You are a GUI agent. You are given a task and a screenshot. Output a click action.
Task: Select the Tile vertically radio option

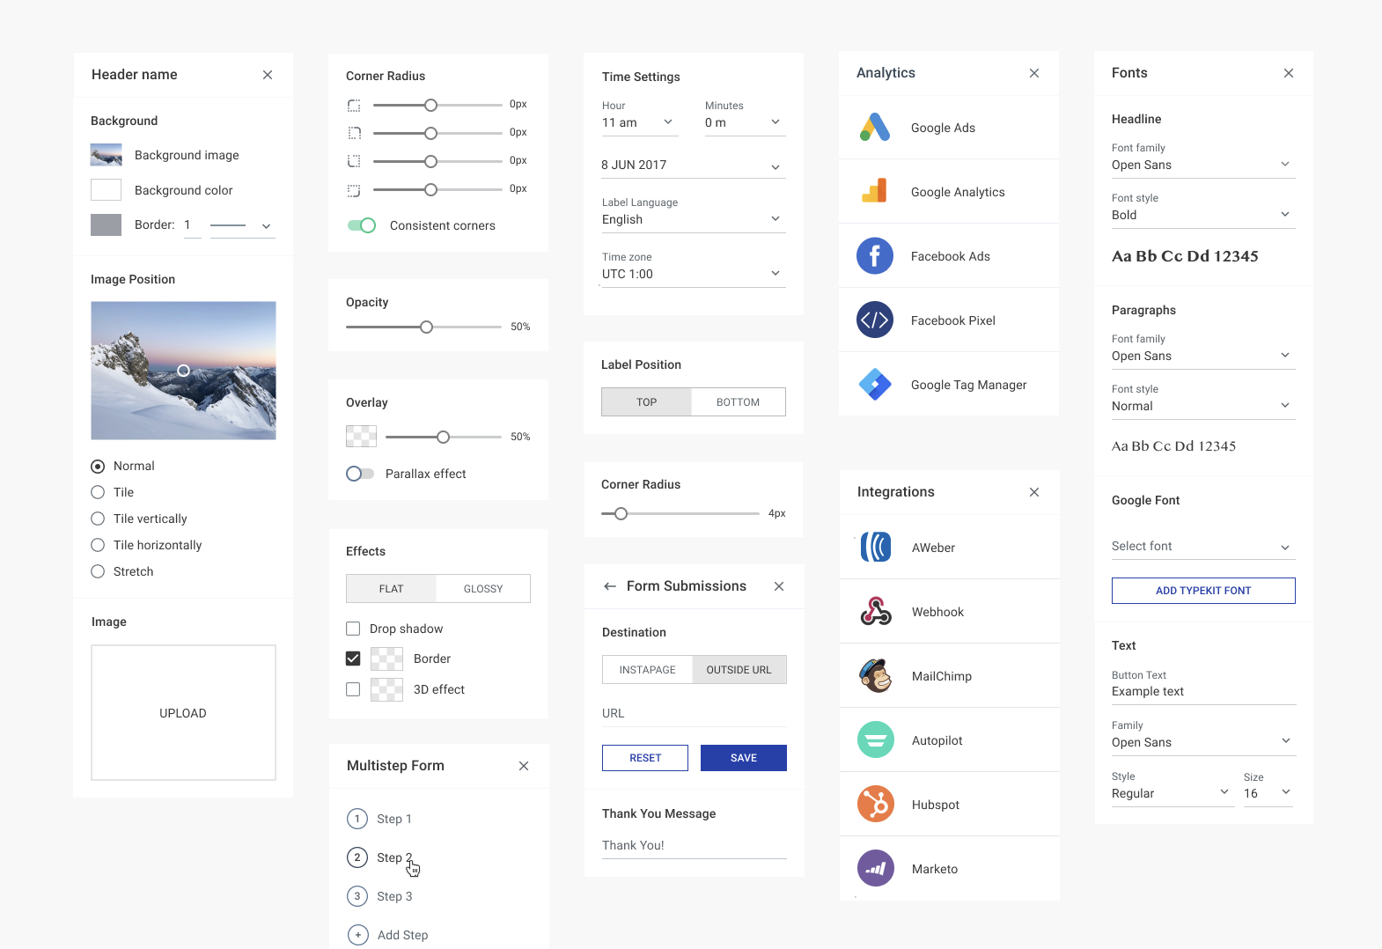tap(98, 519)
